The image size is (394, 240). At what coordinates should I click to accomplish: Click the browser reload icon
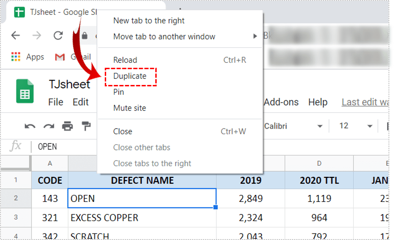[58, 36]
